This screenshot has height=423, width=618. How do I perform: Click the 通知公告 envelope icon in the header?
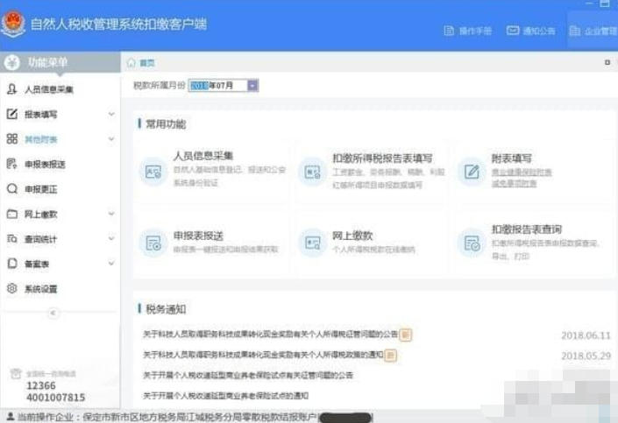click(513, 31)
